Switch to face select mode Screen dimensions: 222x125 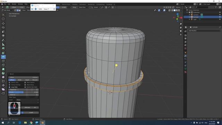(20, 10)
